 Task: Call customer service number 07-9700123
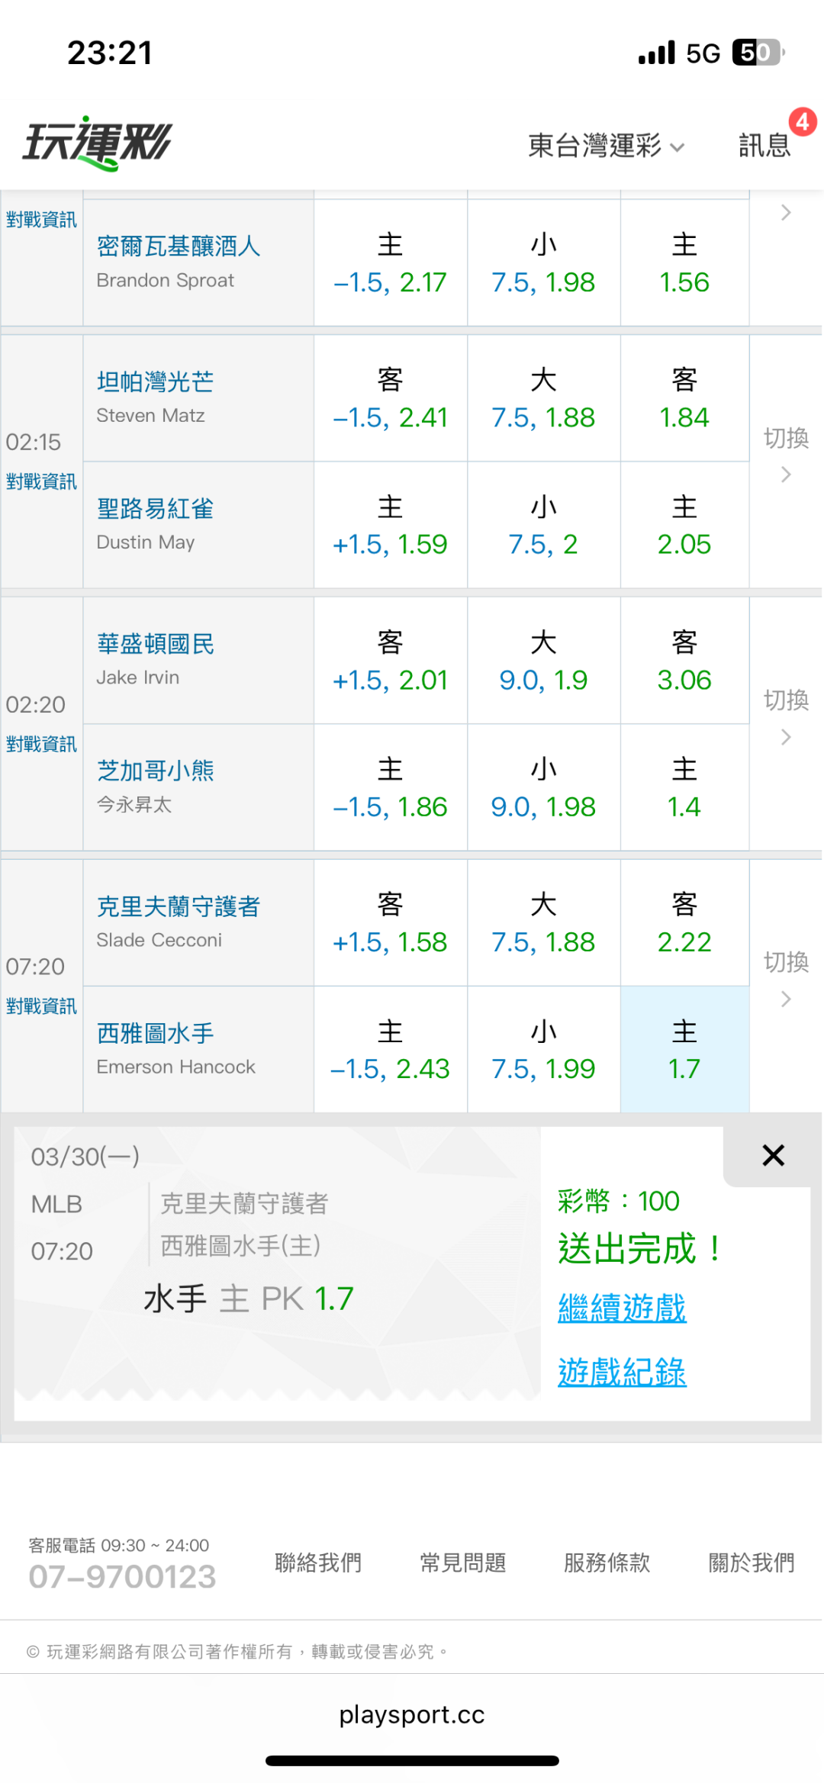pyautogui.click(x=122, y=1576)
